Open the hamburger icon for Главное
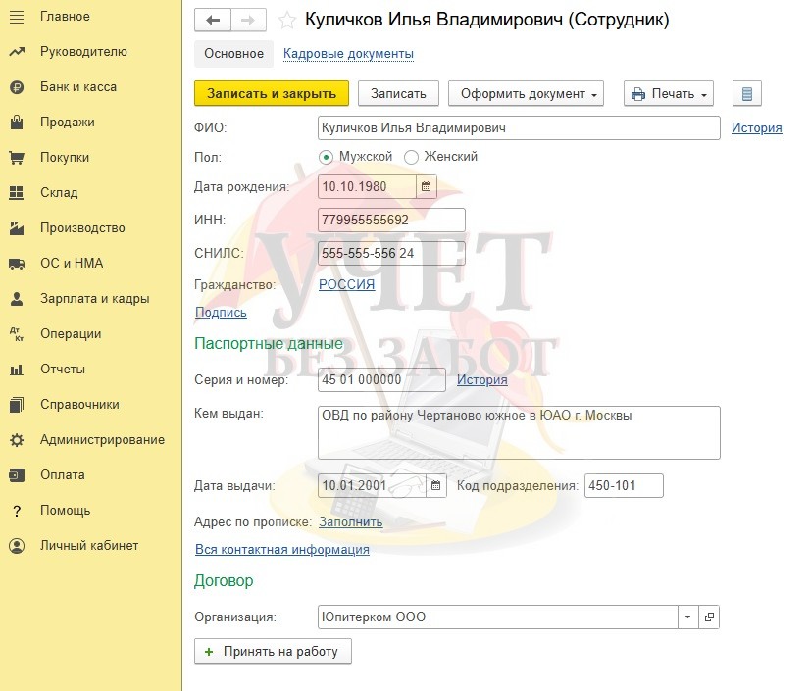The height and width of the screenshot is (691, 809). 17,17
